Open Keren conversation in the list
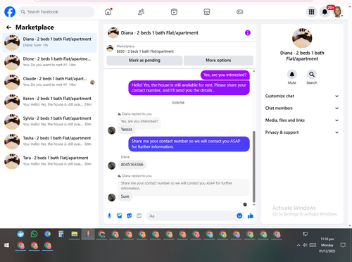The height and width of the screenshot is (262, 352). click(49, 101)
